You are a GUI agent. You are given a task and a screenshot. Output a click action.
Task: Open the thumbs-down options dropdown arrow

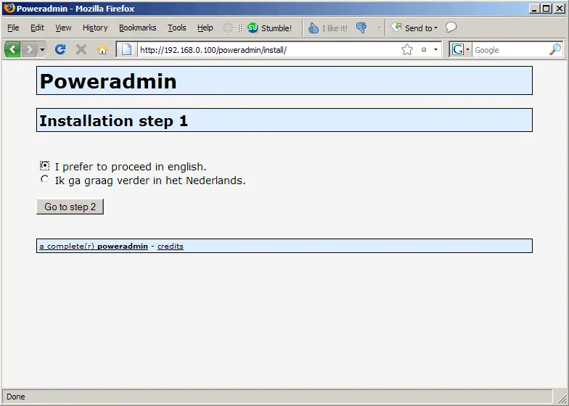pos(379,28)
